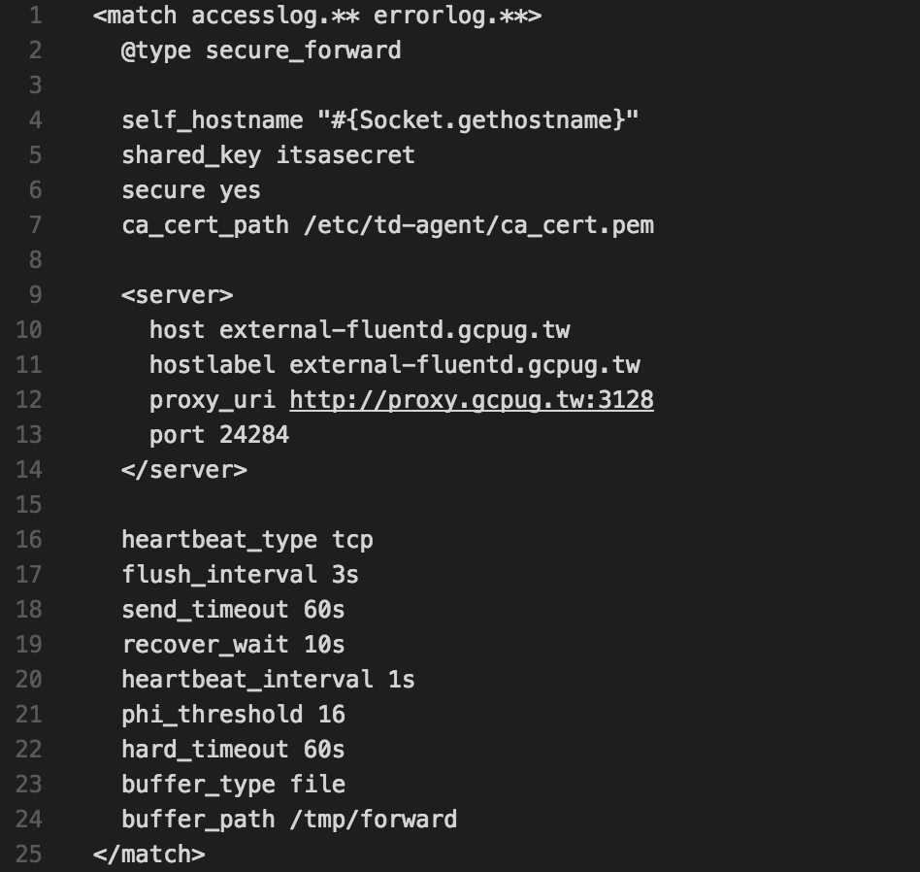The image size is (920, 872).
Task: Click the phi_threshold 16 value
Action: point(332,715)
